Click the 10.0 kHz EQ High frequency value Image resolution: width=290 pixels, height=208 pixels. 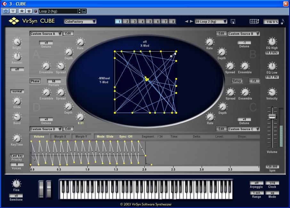click(x=272, y=53)
